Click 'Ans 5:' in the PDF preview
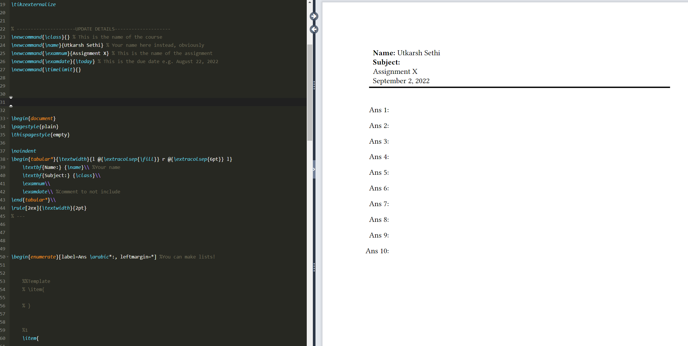688x346 pixels. 379,172
